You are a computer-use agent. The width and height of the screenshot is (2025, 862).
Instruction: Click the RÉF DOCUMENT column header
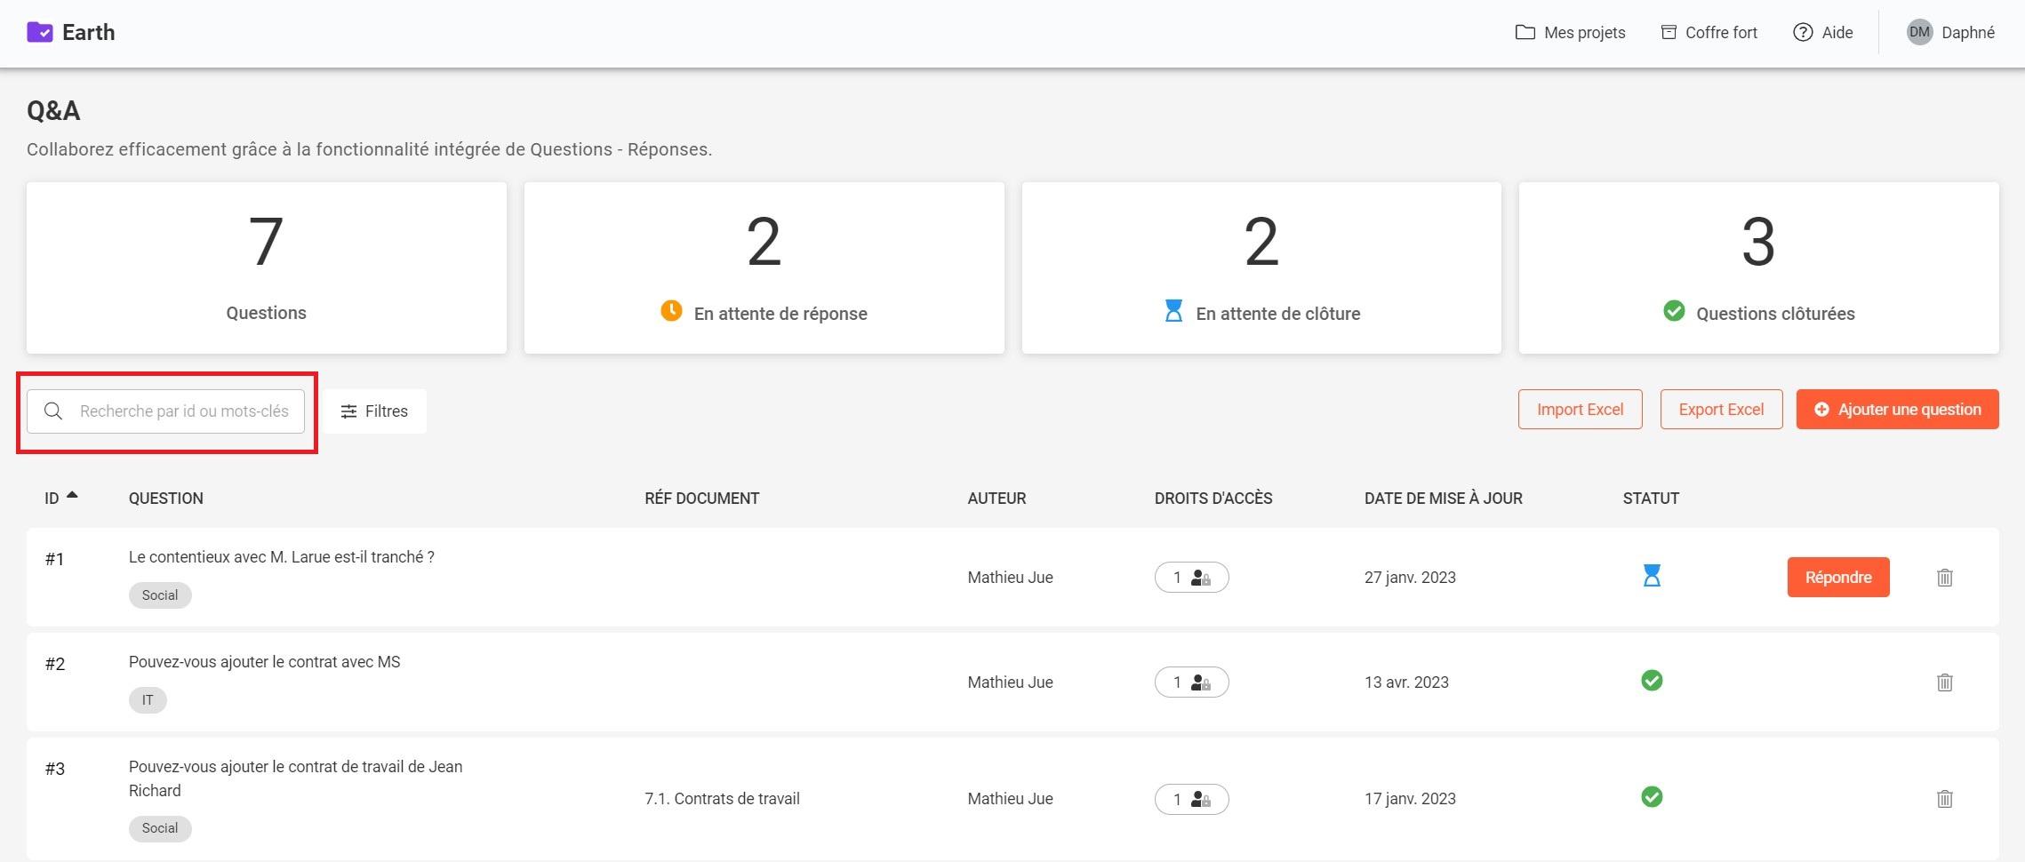point(701,499)
